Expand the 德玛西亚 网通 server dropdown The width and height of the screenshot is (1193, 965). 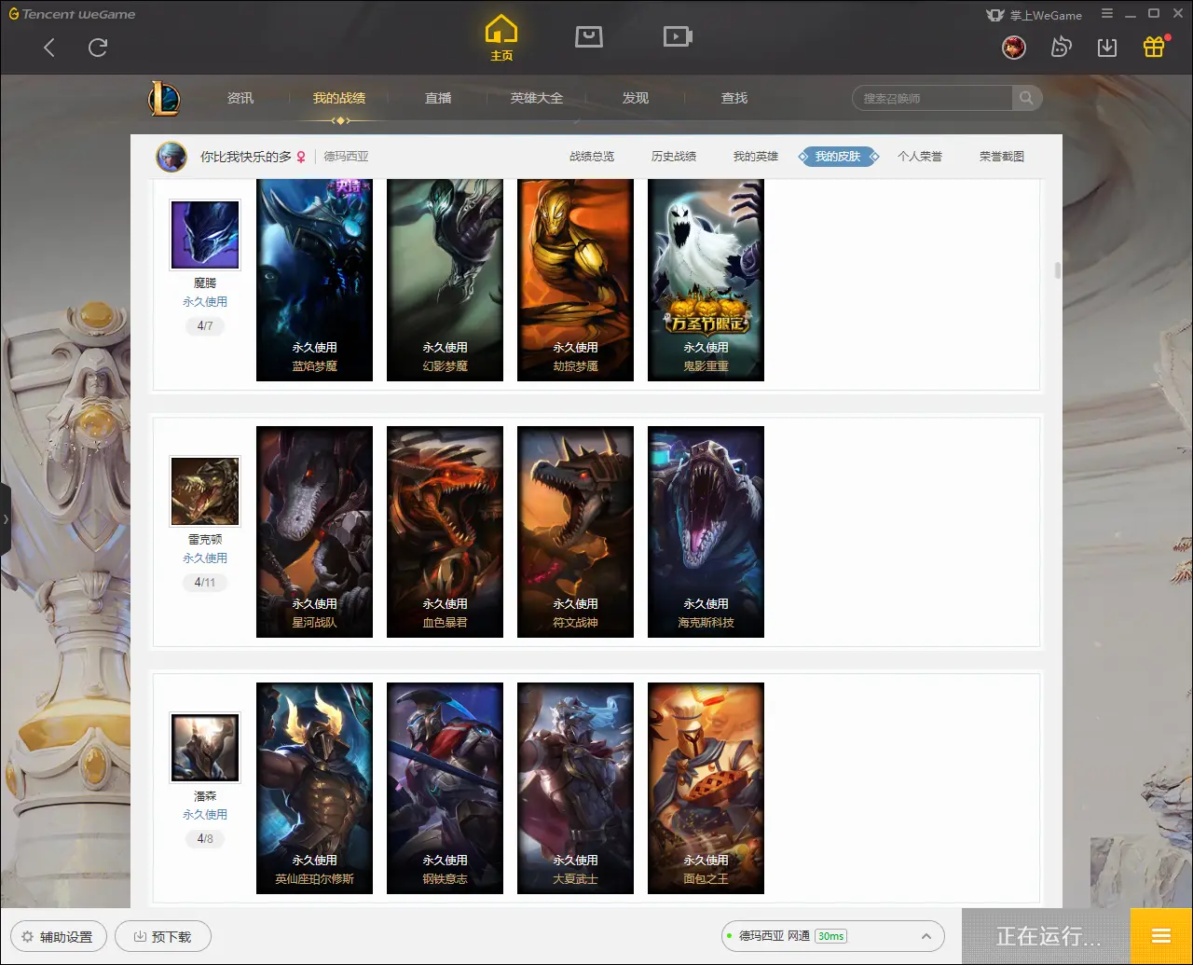pos(832,936)
